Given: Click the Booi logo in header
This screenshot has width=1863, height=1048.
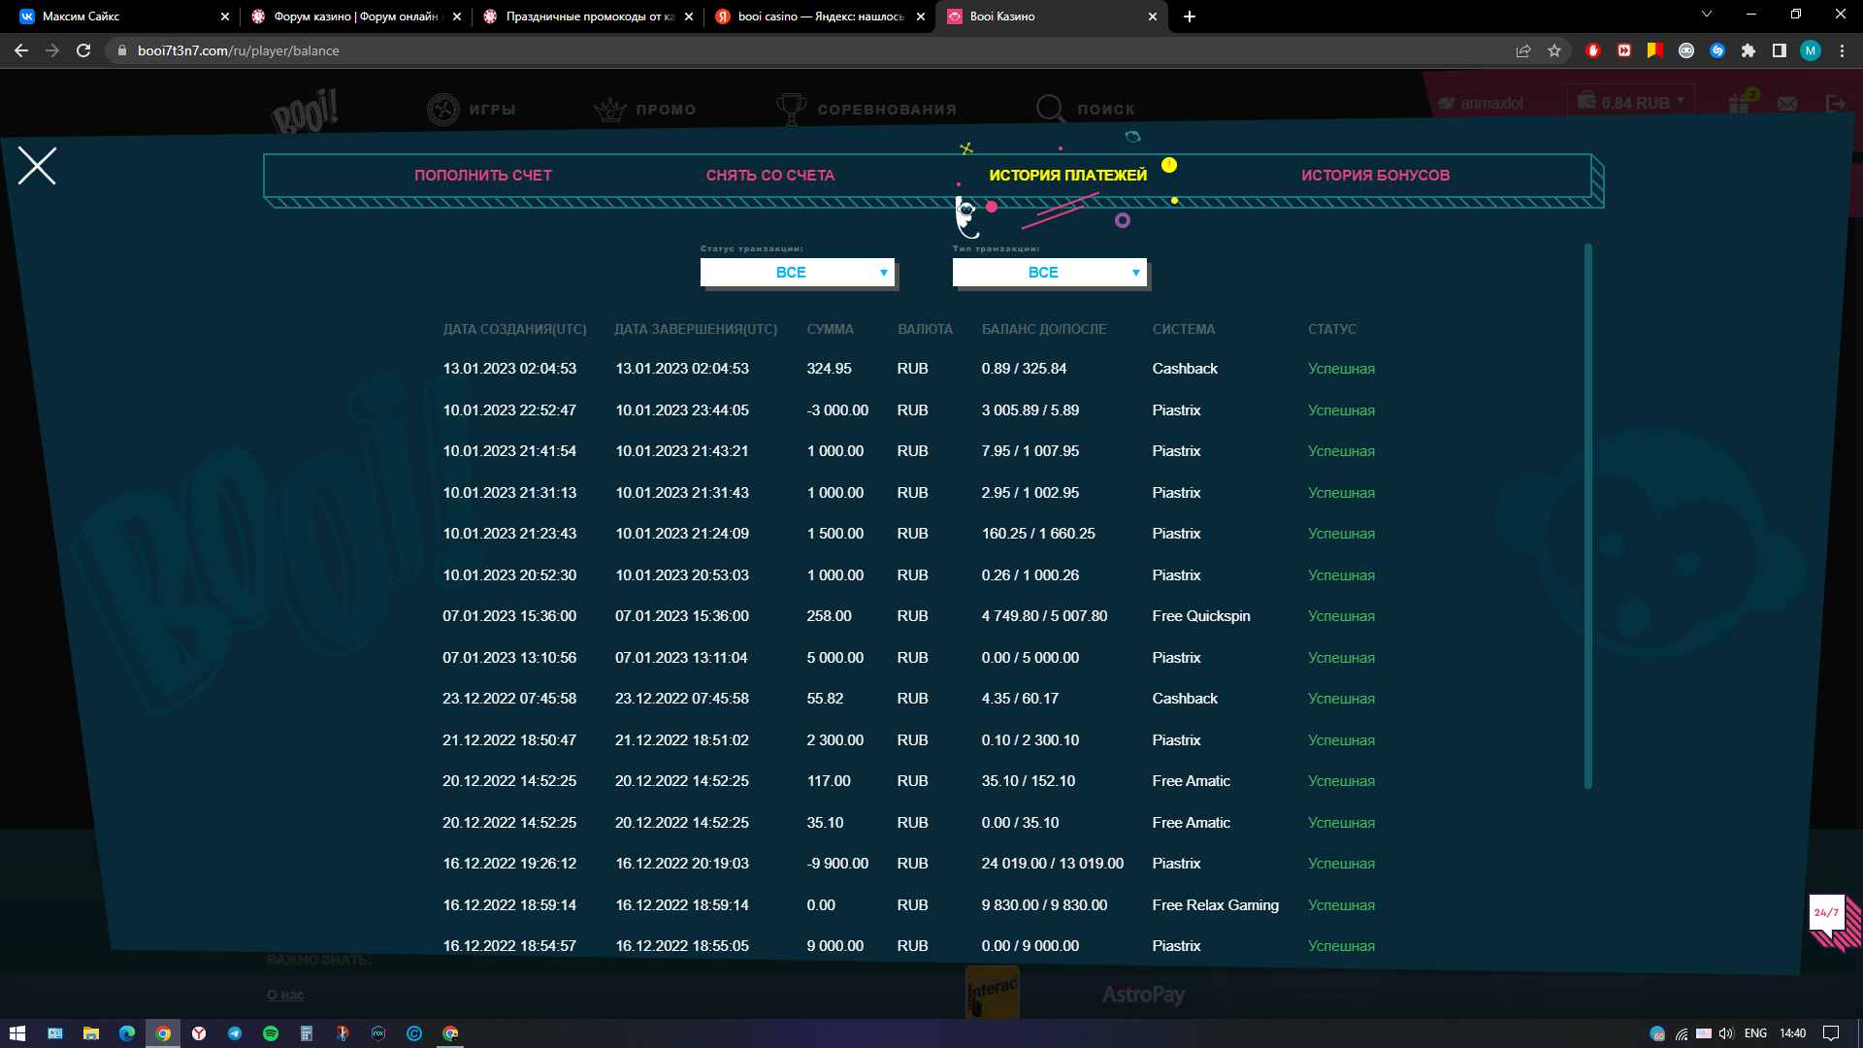Looking at the screenshot, I should click(x=305, y=112).
